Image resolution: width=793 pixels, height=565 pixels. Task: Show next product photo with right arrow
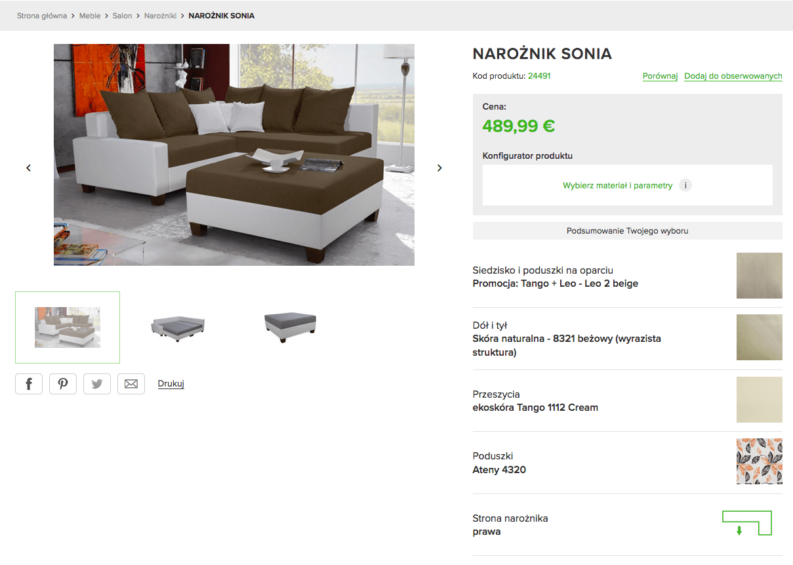(439, 168)
